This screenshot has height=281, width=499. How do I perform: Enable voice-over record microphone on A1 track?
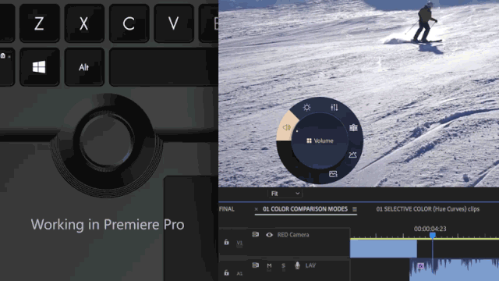pyautogui.click(x=297, y=265)
